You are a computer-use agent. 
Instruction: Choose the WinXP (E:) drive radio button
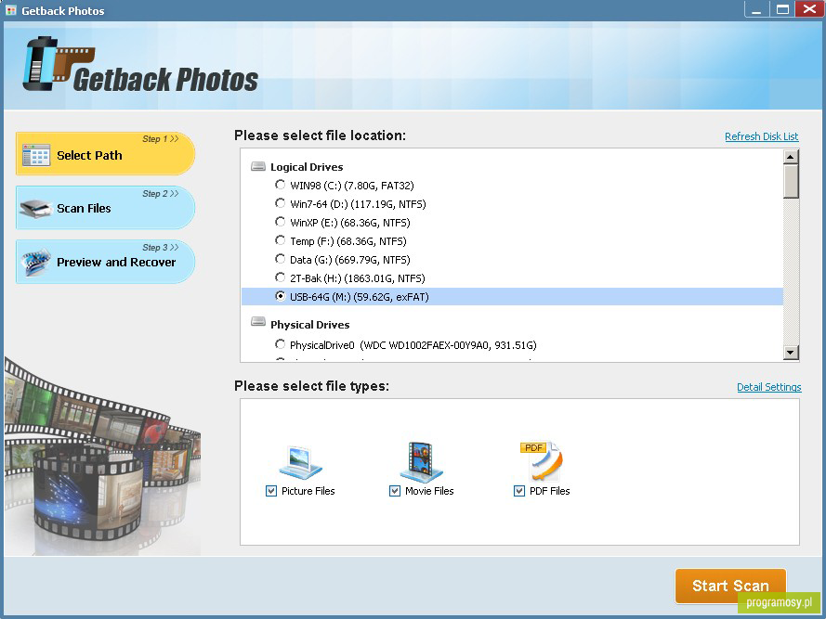click(x=281, y=222)
